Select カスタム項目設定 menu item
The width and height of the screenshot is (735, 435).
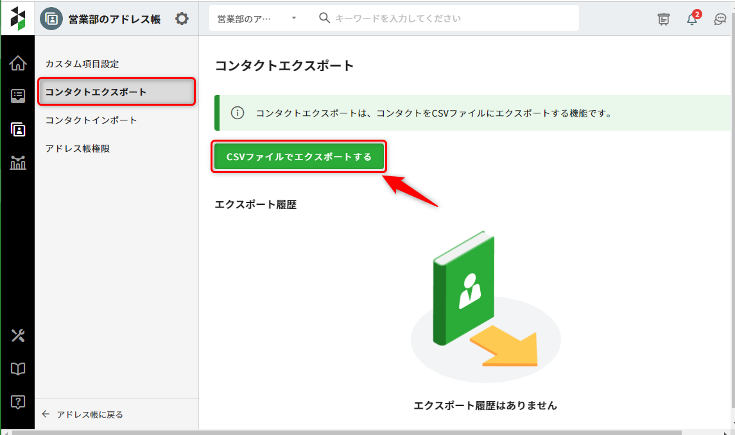point(82,64)
